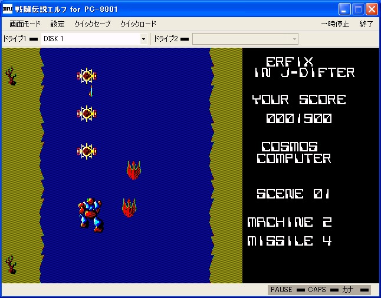Click the topmost spiky mine enemy
381x298 pixels.
[x=87, y=76]
